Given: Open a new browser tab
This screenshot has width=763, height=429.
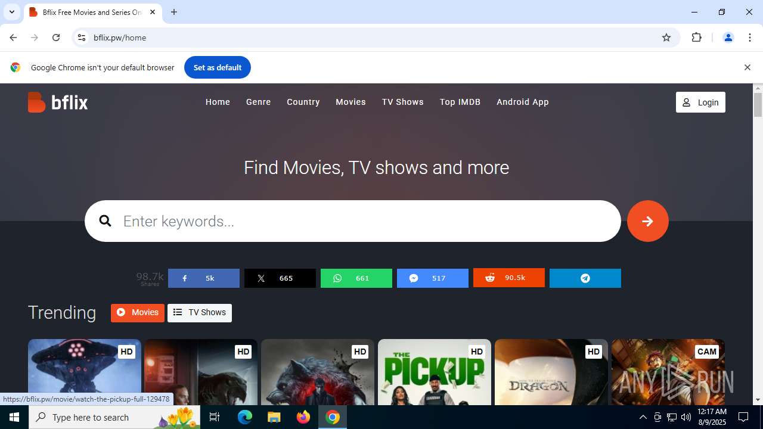Looking at the screenshot, I should [x=174, y=12].
